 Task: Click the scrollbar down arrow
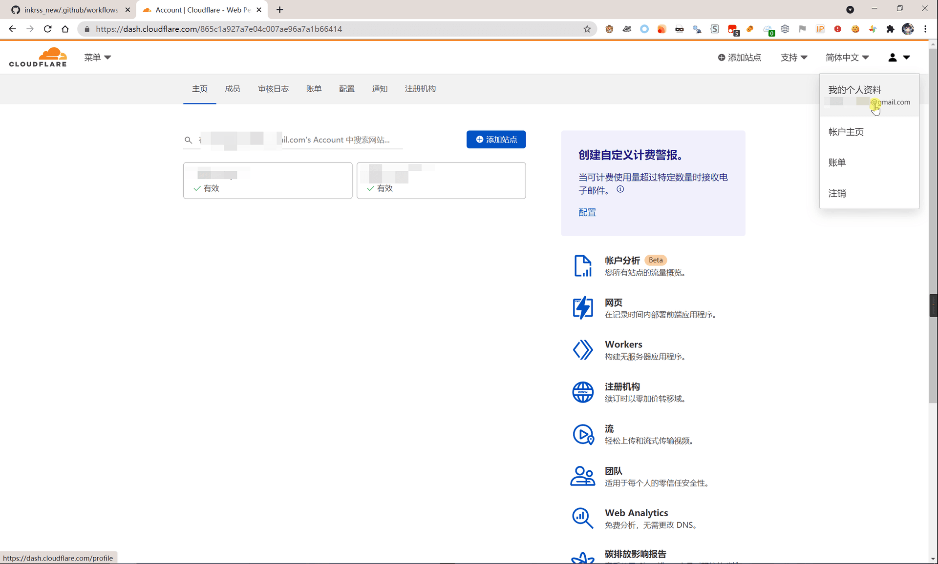(x=933, y=559)
